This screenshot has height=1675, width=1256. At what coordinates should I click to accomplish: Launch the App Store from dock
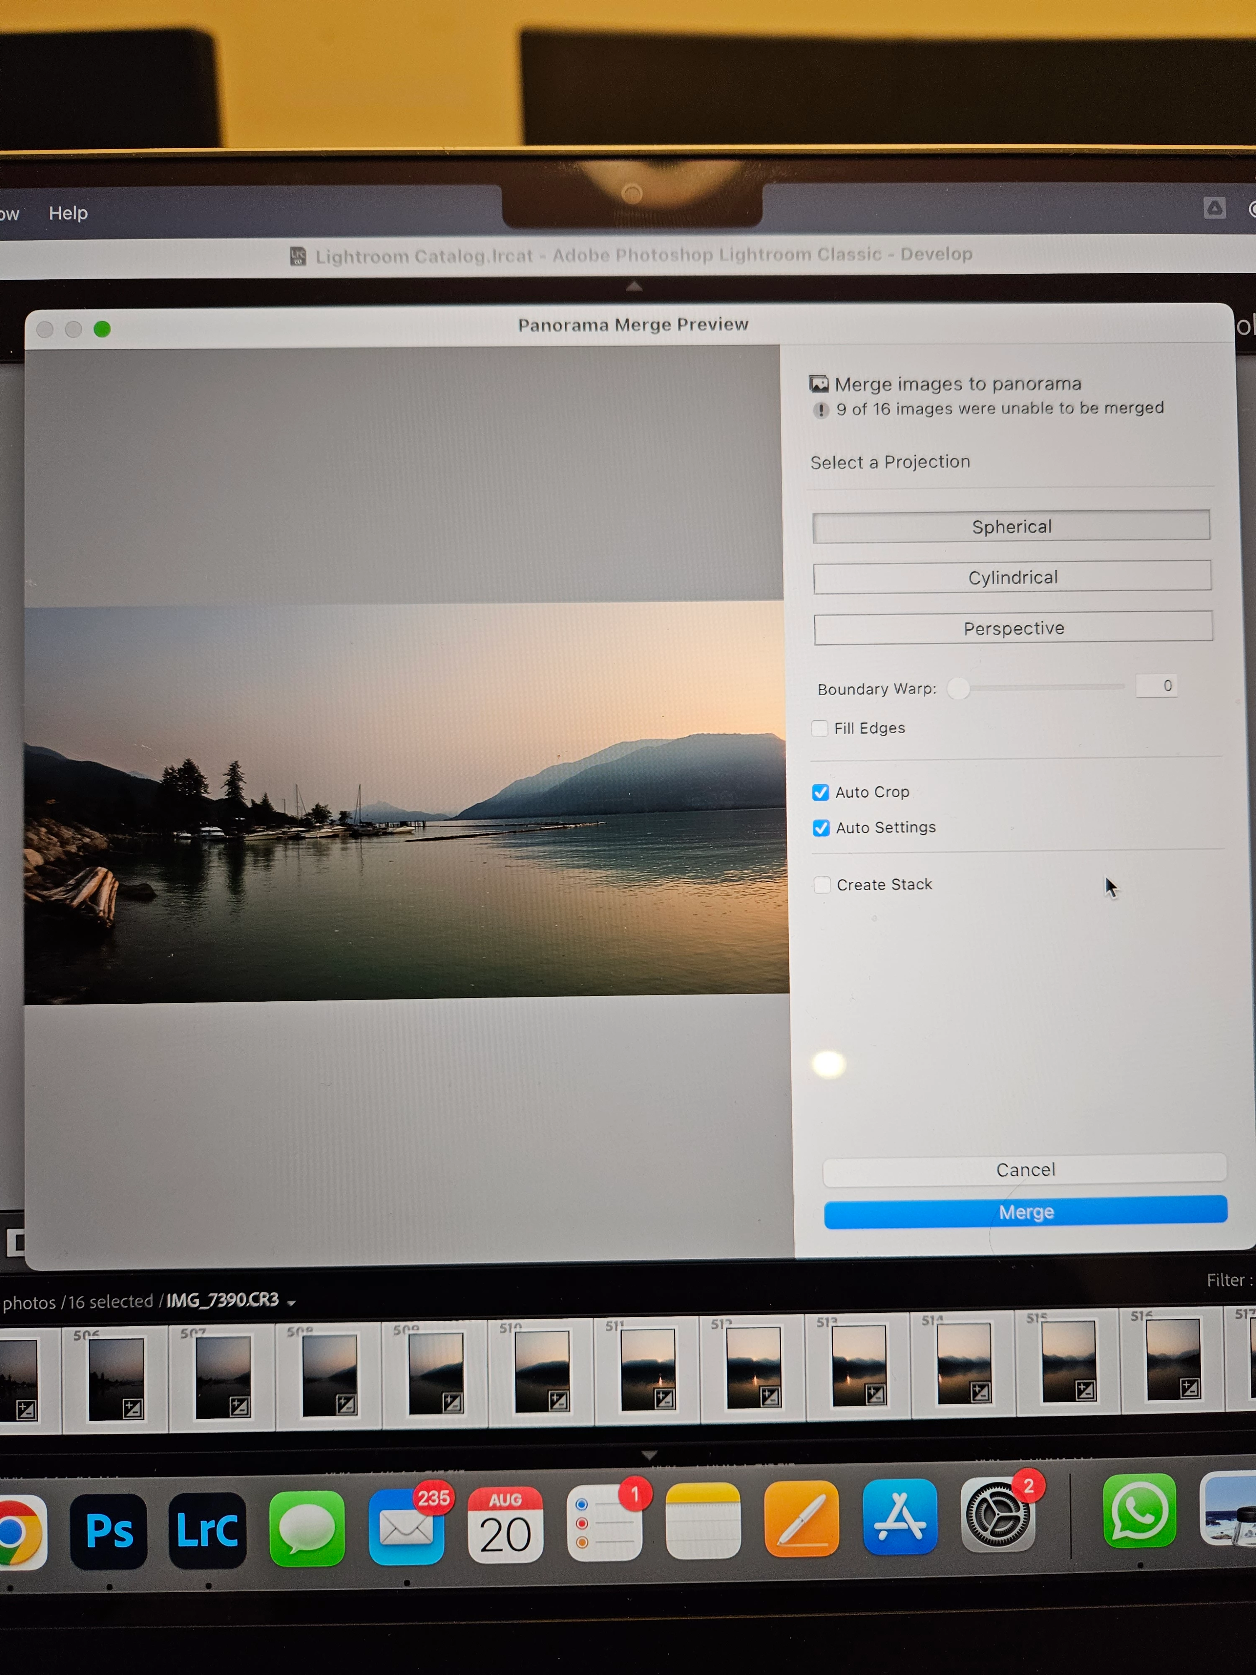[x=899, y=1517]
